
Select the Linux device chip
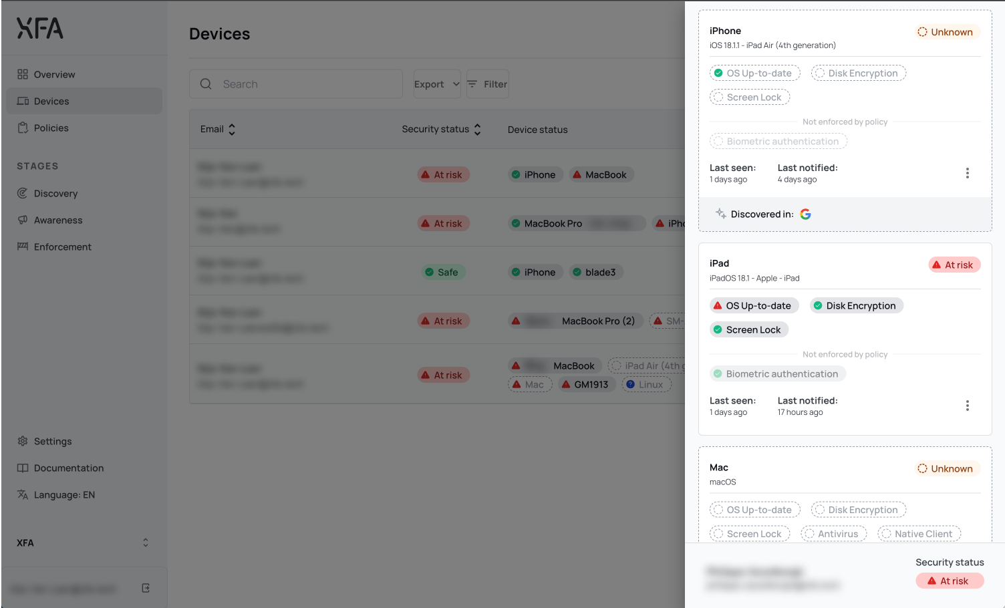tap(646, 384)
